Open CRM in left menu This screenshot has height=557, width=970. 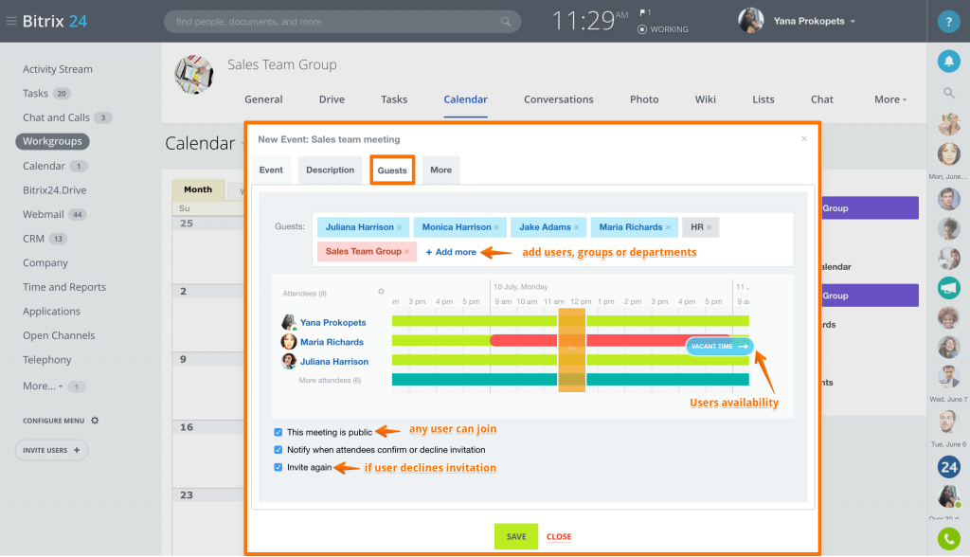pos(33,239)
